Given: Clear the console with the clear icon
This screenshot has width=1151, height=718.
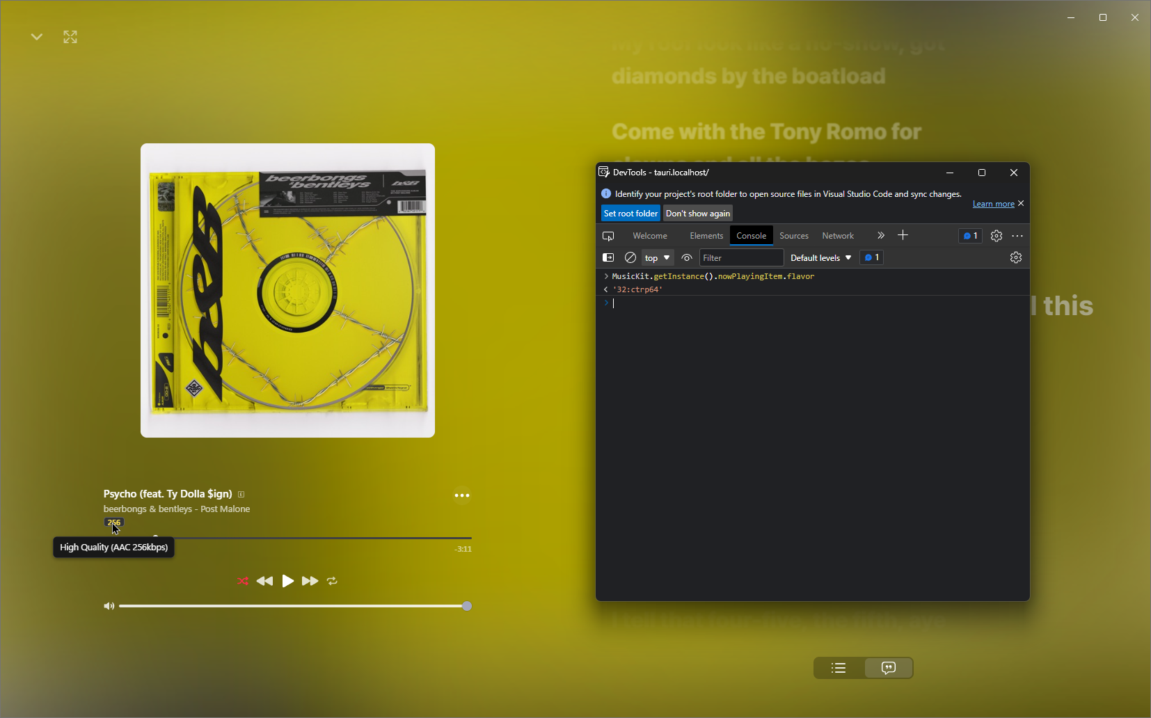Looking at the screenshot, I should pyautogui.click(x=630, y=257).
